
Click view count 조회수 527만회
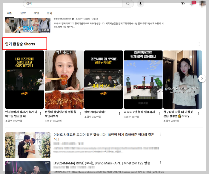point(14,121)
